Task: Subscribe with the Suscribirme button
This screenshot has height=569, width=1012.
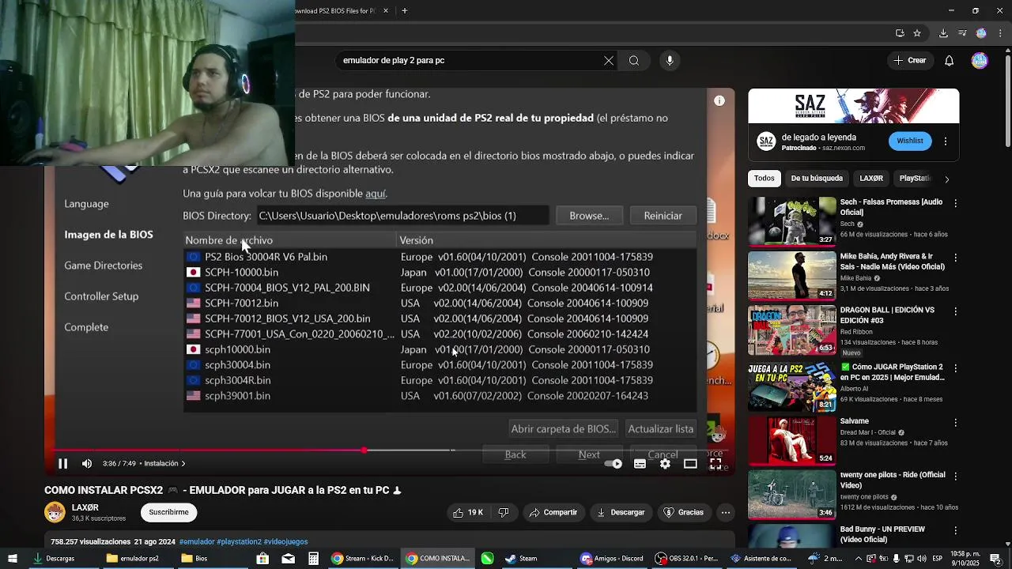Action: tap(168, 512)
